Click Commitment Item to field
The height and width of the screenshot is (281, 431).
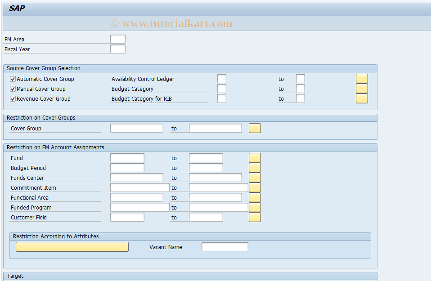(x=219, y=187)
